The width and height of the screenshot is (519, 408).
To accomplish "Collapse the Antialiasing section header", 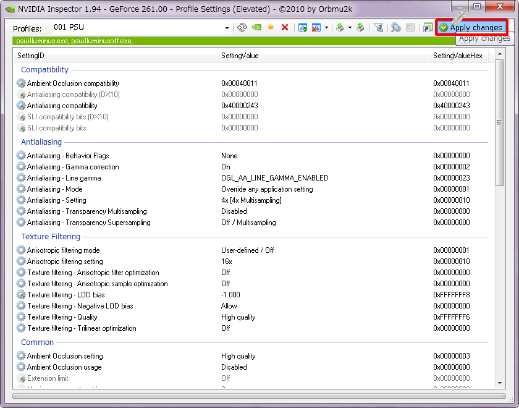I will point(41,142).
